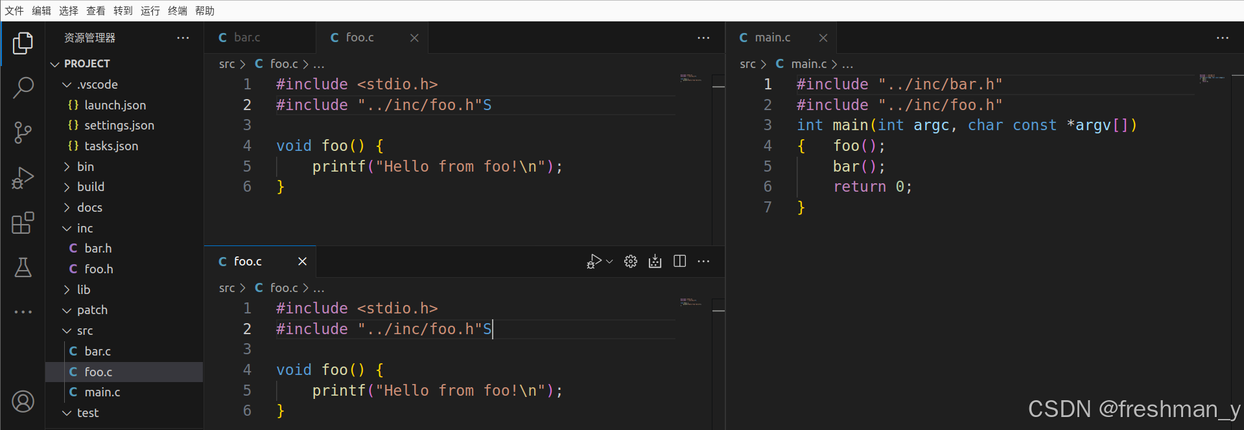Click the minimap in lower foo.c editor
The height and width of the screenshot is (430, 1244).
coord(691,302)
